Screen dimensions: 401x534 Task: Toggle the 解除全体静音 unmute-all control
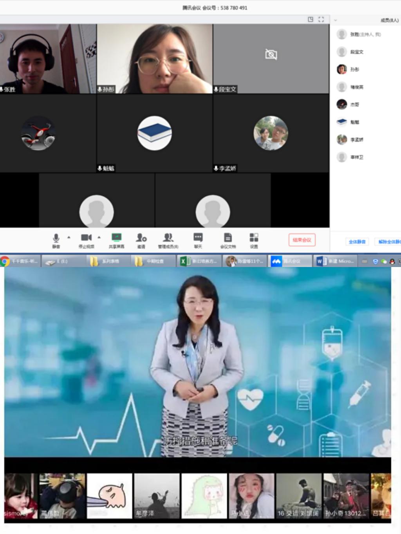[389, 242]
